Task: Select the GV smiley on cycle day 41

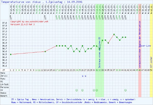Action: click(125, 90)
